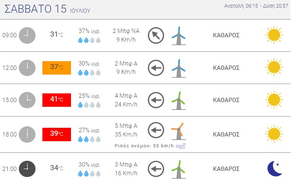Viewport: 292px width, 185px height.
Task: Click the Ανατολή 06:15 sunrise text
Action: pyautogui.click(x=241, y=6)
